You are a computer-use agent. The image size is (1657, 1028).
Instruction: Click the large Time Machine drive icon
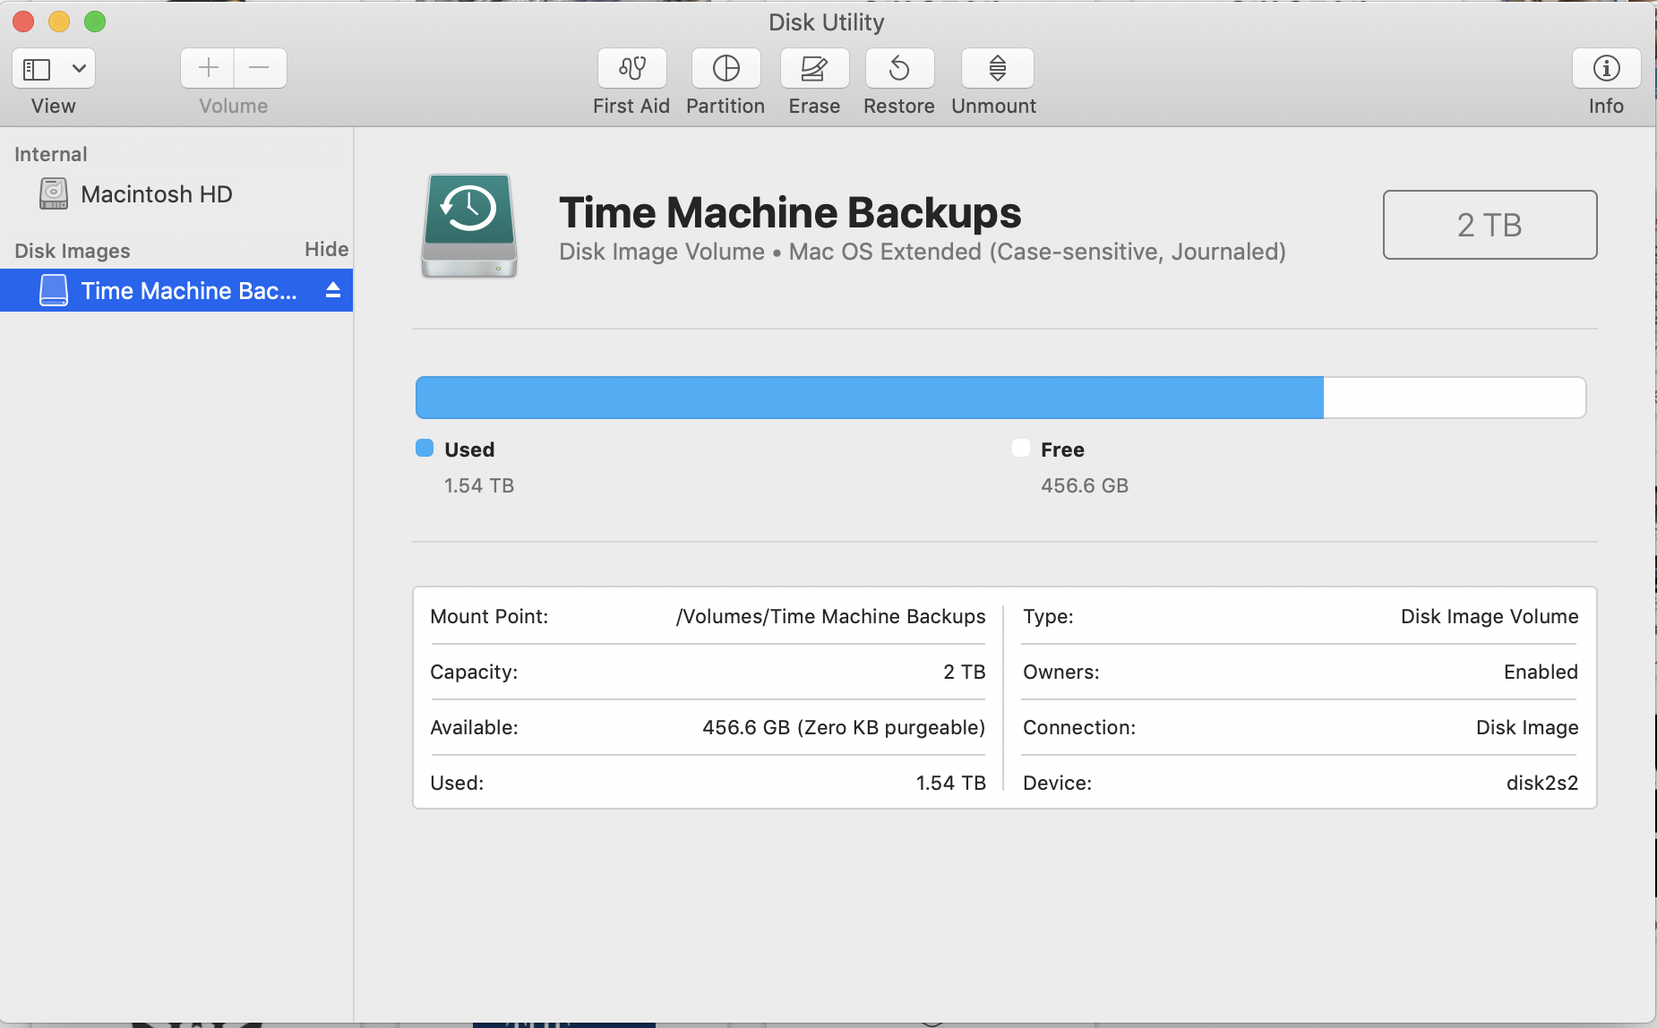(x=469, y=226)
